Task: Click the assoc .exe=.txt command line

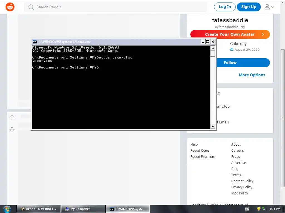Action: [116, 57]
